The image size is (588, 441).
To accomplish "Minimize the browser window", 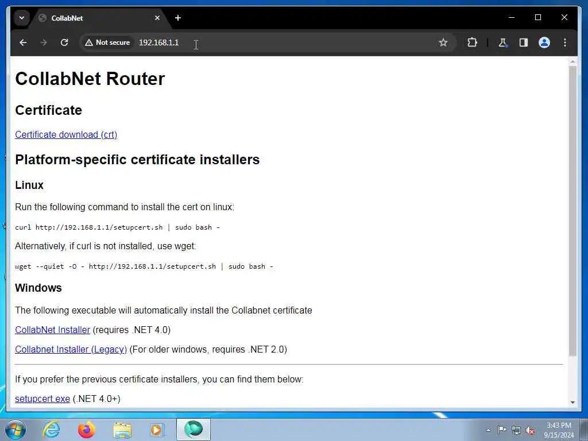I will click(x=512, y=18).
